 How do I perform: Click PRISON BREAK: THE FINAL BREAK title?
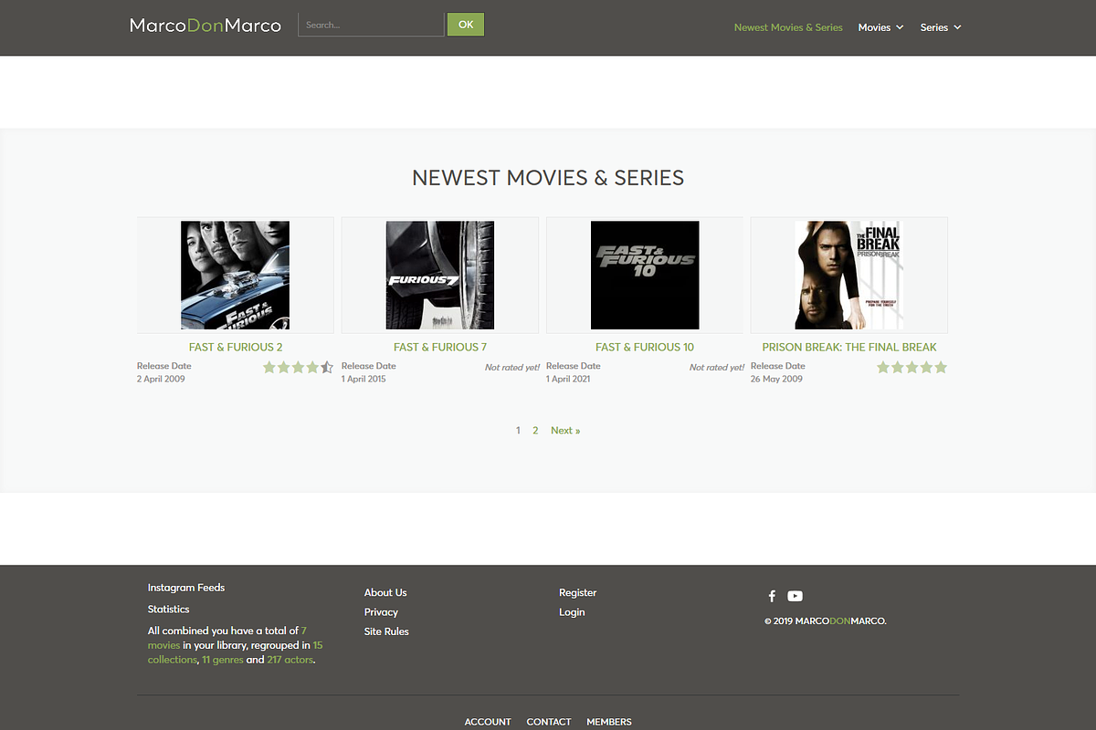849,347
